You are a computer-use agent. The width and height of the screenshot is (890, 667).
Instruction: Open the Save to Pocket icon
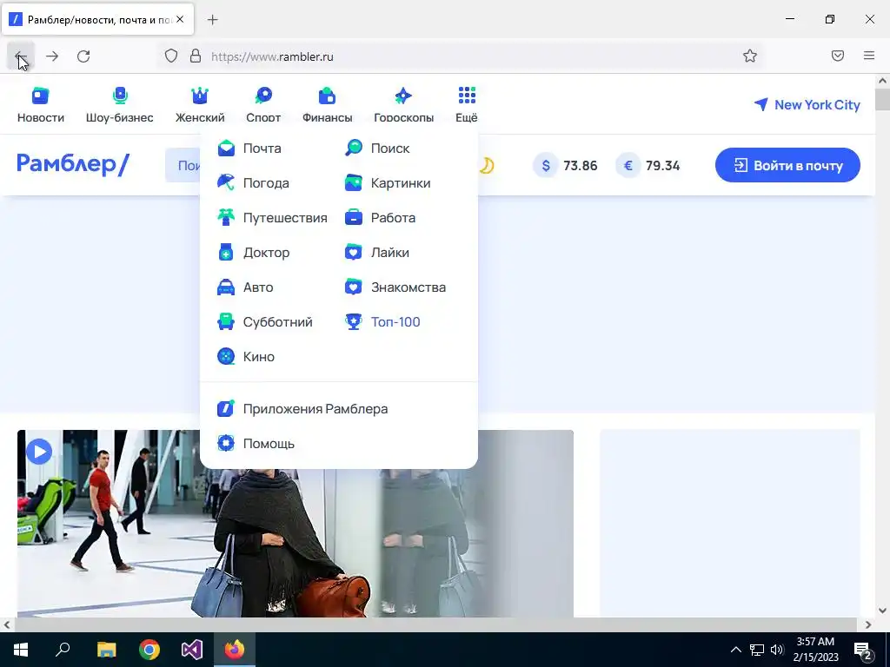838,56
